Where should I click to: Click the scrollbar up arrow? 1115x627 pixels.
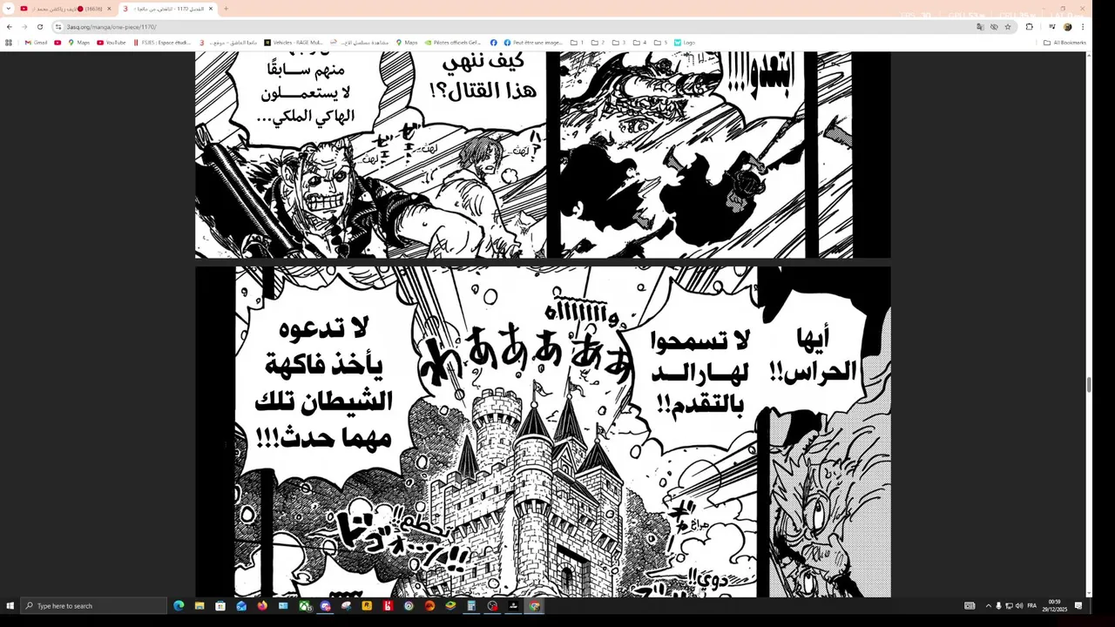pyautogui.click(x=1089, y=55)
